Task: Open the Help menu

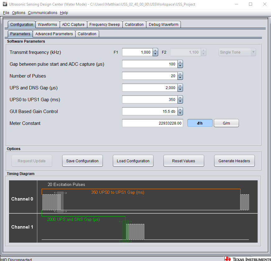Action: (x=64, y=13)
